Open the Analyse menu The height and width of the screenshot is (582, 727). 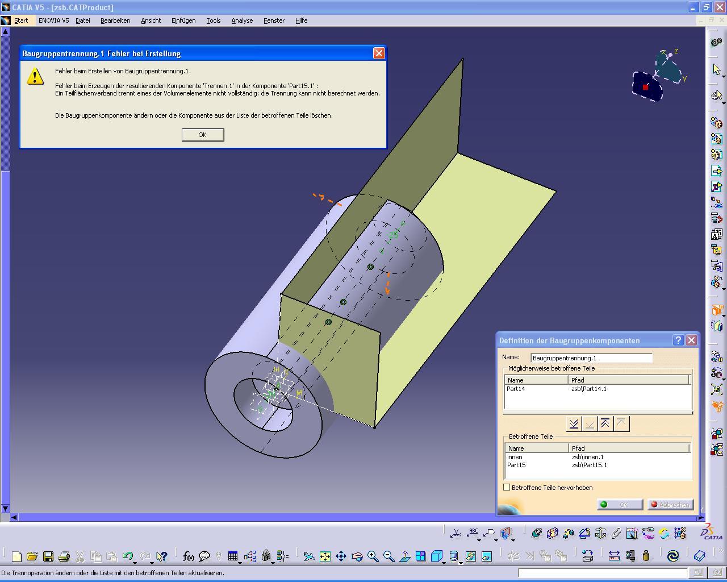242,20
